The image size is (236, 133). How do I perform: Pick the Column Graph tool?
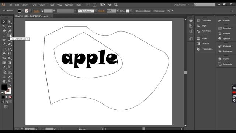click(x=10, y=72)
